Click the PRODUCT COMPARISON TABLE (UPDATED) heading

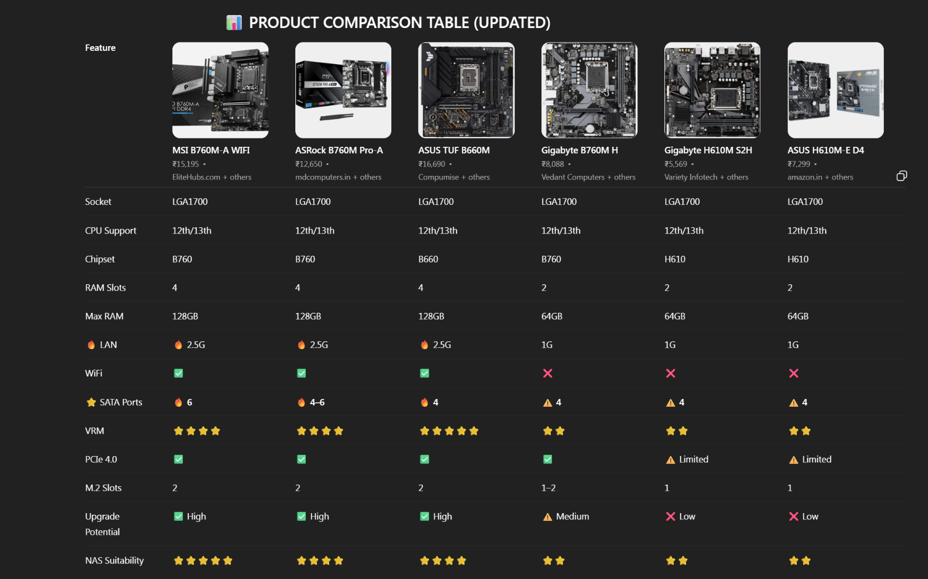[x=400, y=22]
